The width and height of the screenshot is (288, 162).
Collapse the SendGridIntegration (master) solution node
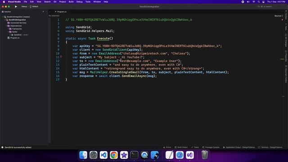3,17
